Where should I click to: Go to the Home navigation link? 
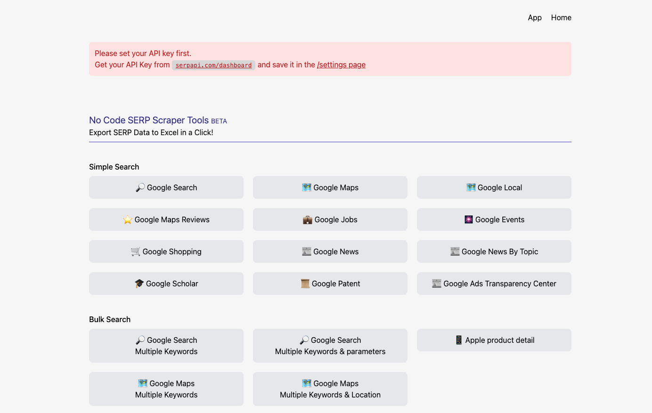point(561,17)
